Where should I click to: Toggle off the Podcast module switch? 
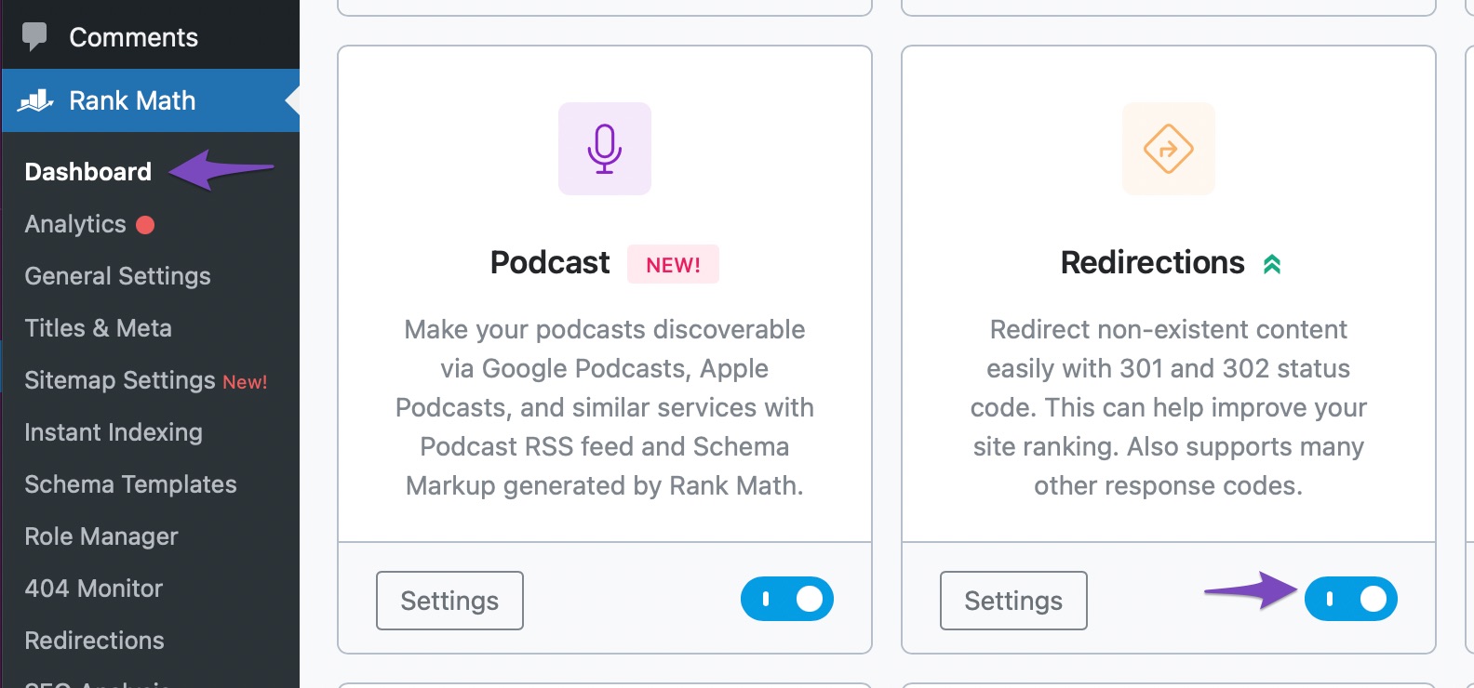[x=787, y=599]
